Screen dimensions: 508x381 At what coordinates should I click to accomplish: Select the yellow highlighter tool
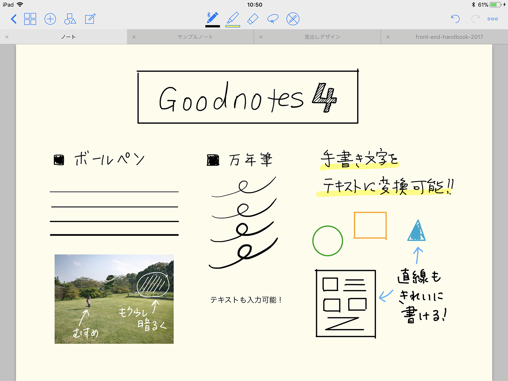pyautogui.click(x=233, y=18)
